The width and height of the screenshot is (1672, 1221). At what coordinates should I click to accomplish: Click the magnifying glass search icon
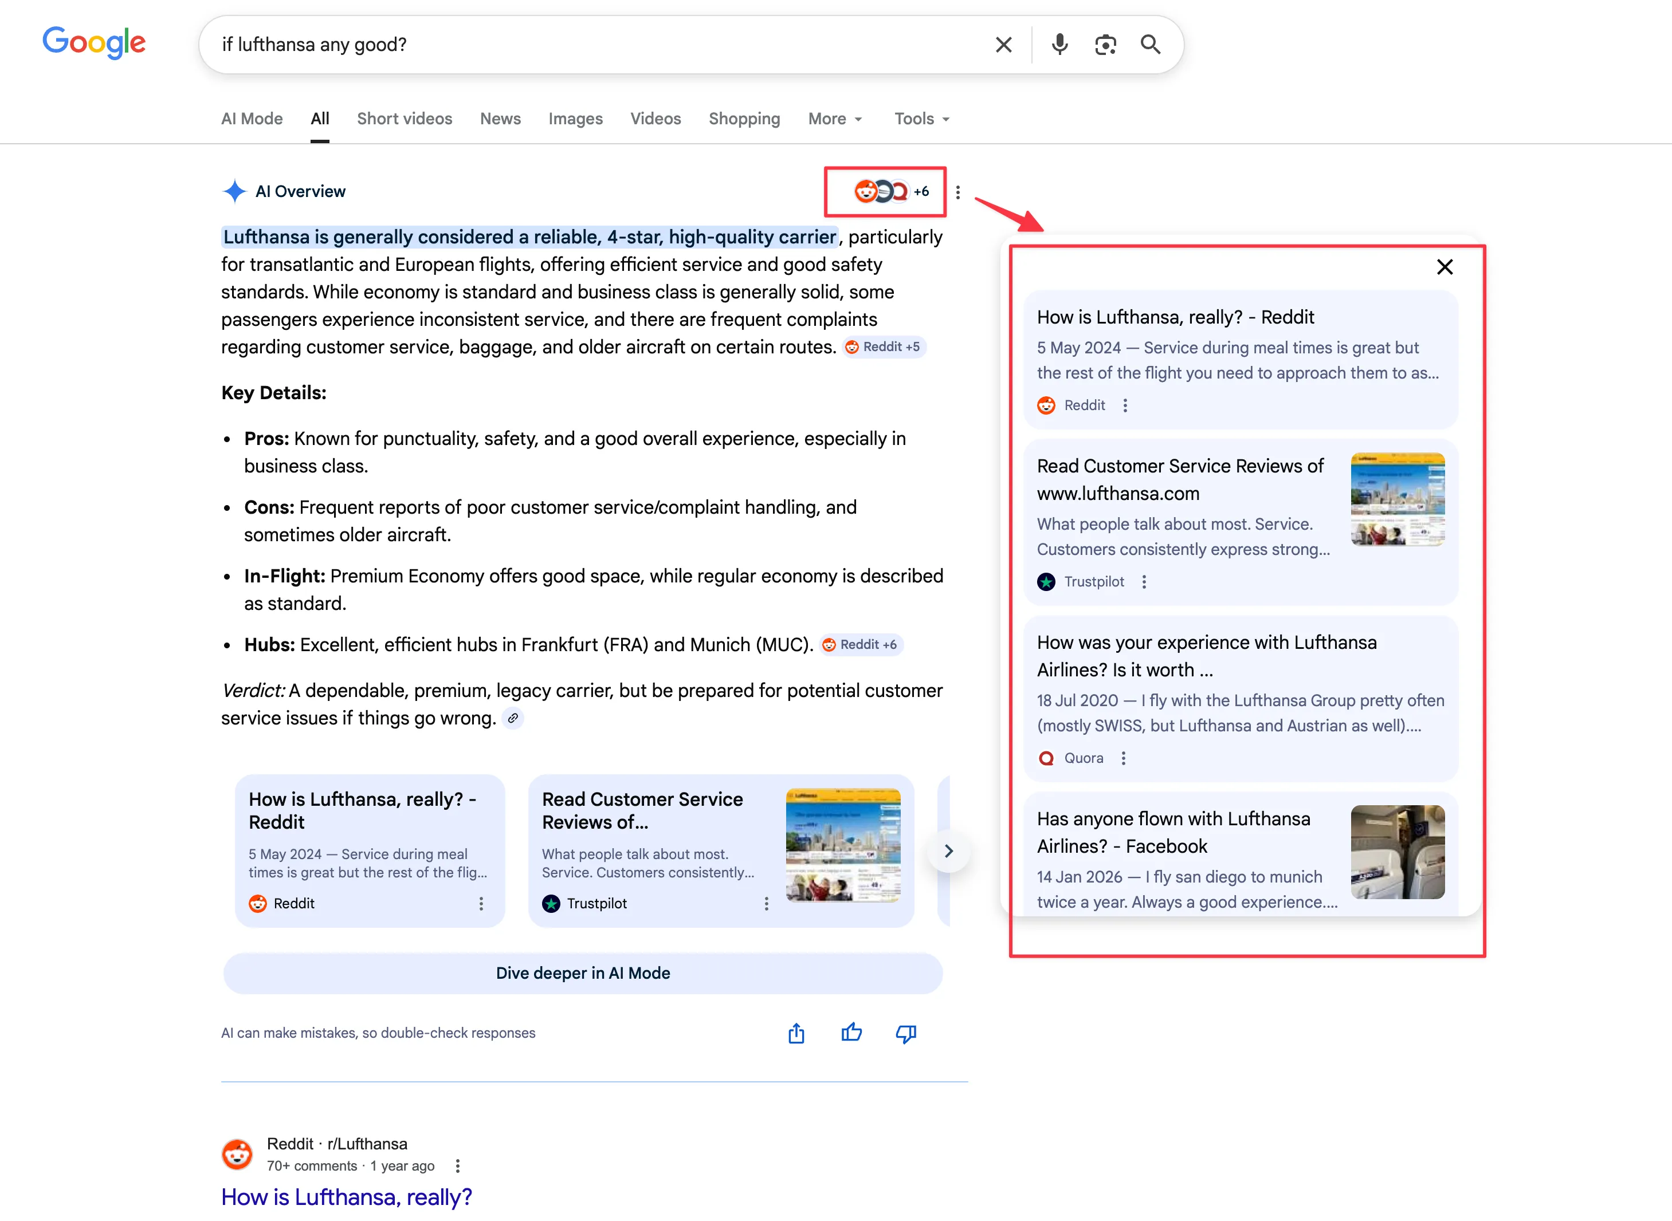[x=1150, y=44]
